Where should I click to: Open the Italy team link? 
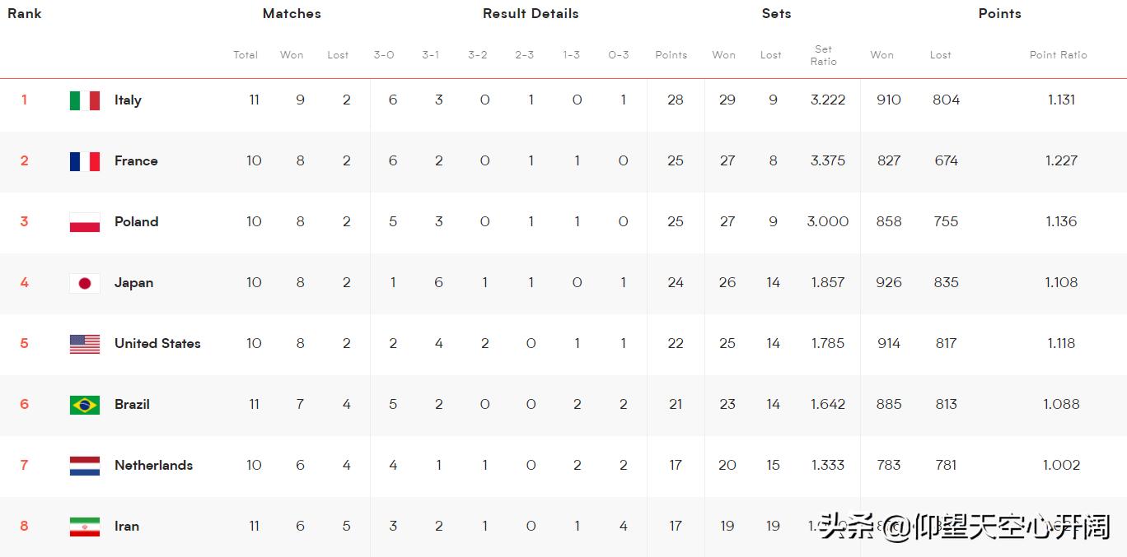pyautogui.click(x=128, y=100)
